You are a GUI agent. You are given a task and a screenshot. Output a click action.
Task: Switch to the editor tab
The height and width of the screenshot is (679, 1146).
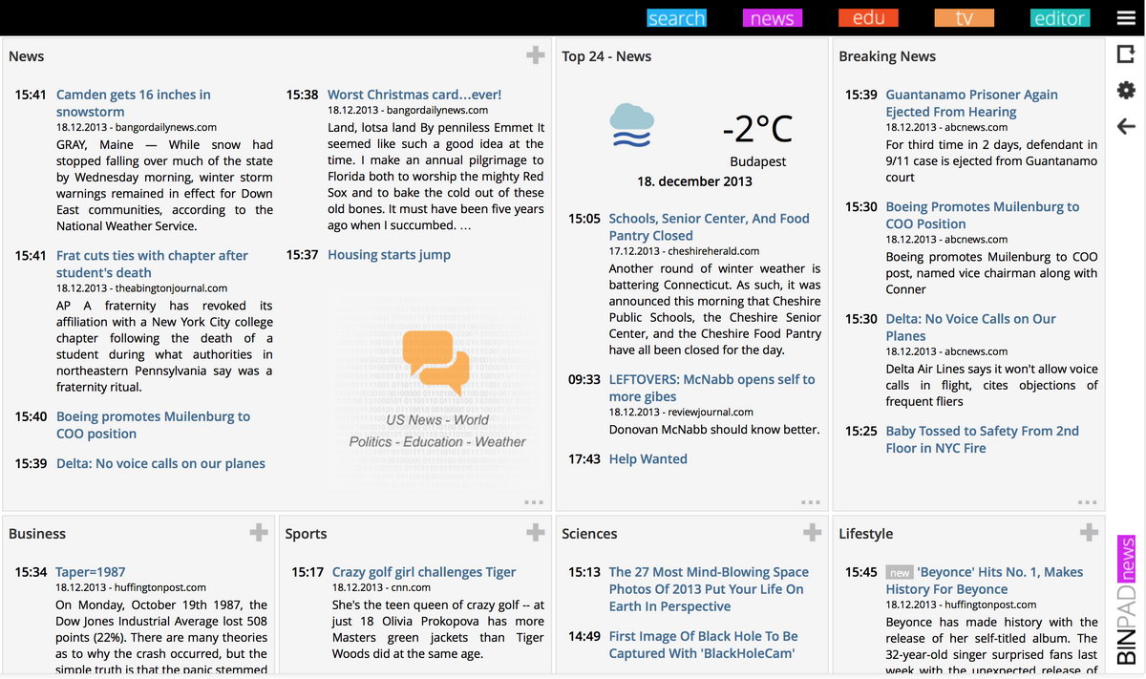coord(1060,18)
